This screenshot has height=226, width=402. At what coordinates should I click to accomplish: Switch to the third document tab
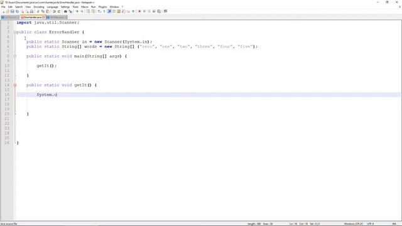pos(57,17)
